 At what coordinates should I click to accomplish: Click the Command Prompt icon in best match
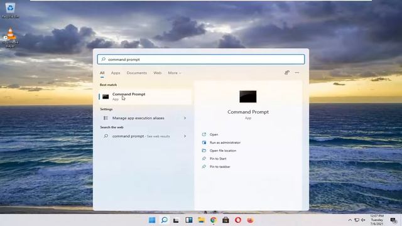point(106,97)
